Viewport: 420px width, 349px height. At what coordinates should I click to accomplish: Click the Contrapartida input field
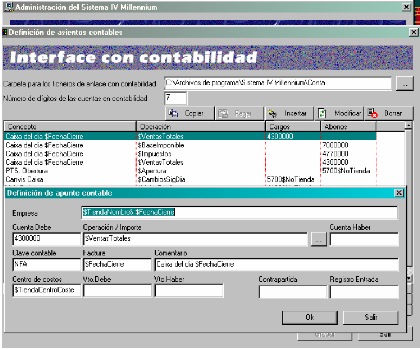(x=293, y=292)
